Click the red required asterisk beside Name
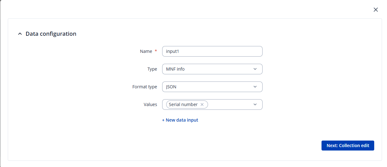Screen dimensions: 387x167 (156, 51)
